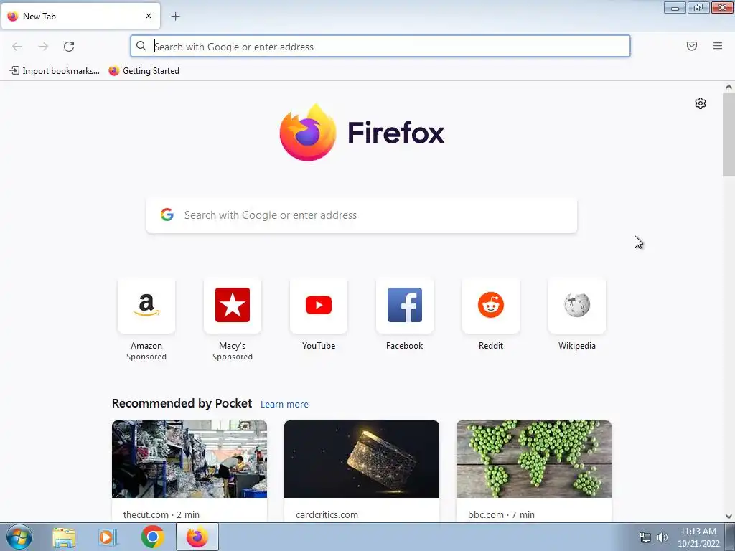Open the thecut.com story thumbnail
This screenshot has height=551, width=735.
click(x=189, y=459)
